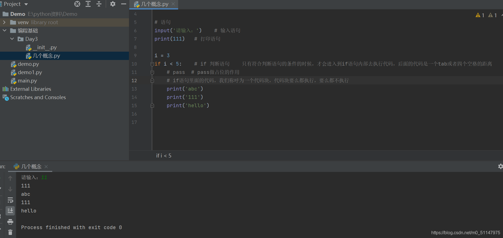
Task: Open Run panel settings gear
Action: coord(500,166)
